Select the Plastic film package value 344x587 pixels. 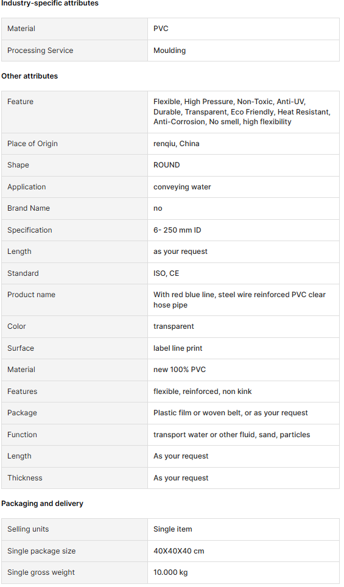(231, 413)
